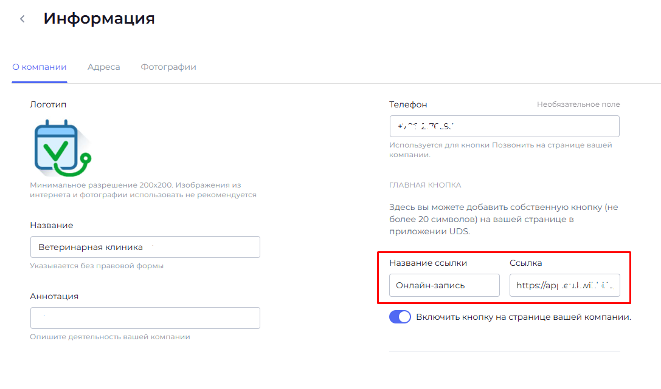Image resolution: width=661 pixels, height=389 pixels.
Task: Disable the company page button toggle
Action: (x=400, y=317)
